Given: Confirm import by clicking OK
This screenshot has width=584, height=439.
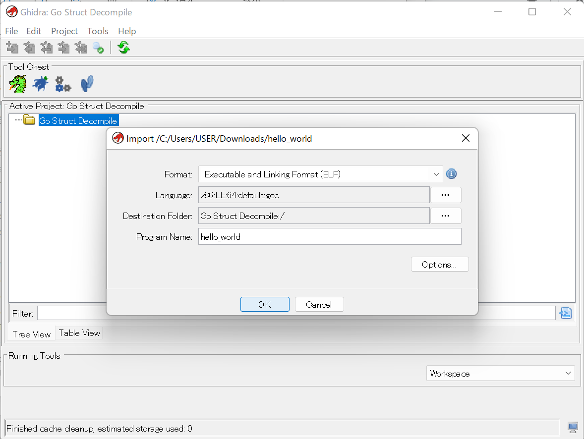Looking at the screenshot, I should click(265, 304).
